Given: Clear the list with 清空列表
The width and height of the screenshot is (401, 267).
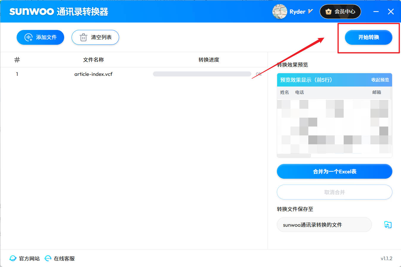Looking at the screenshot, I should click(95, 37).
